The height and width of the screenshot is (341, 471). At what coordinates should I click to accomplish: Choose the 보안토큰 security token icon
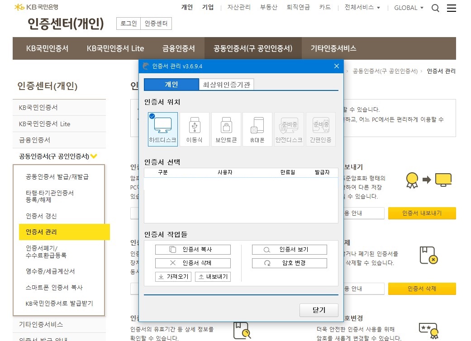pyautogui.click(x=226, y=129)
